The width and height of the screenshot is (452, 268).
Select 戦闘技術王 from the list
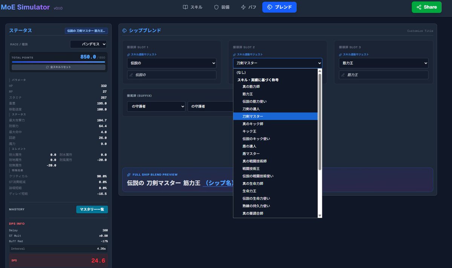click(276, 169)
